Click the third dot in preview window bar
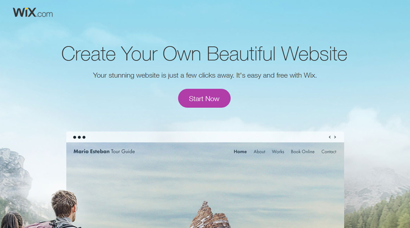This screenshot has width=410, height=228. (x=84, y=137)
